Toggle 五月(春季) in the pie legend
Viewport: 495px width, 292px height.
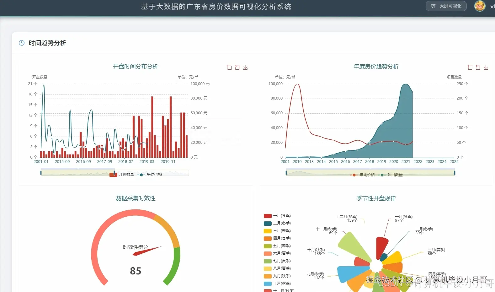click(277, 246)
